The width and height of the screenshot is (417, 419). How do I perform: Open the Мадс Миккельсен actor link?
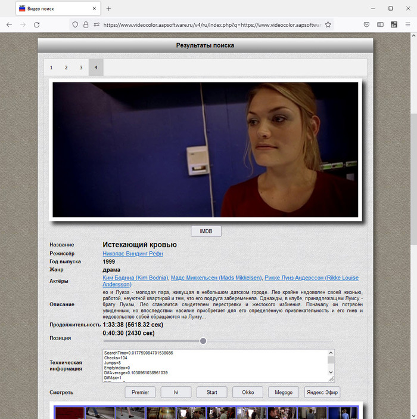tap(216, 278)
